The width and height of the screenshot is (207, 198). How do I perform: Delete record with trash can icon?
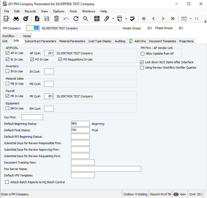click(57, 19)
